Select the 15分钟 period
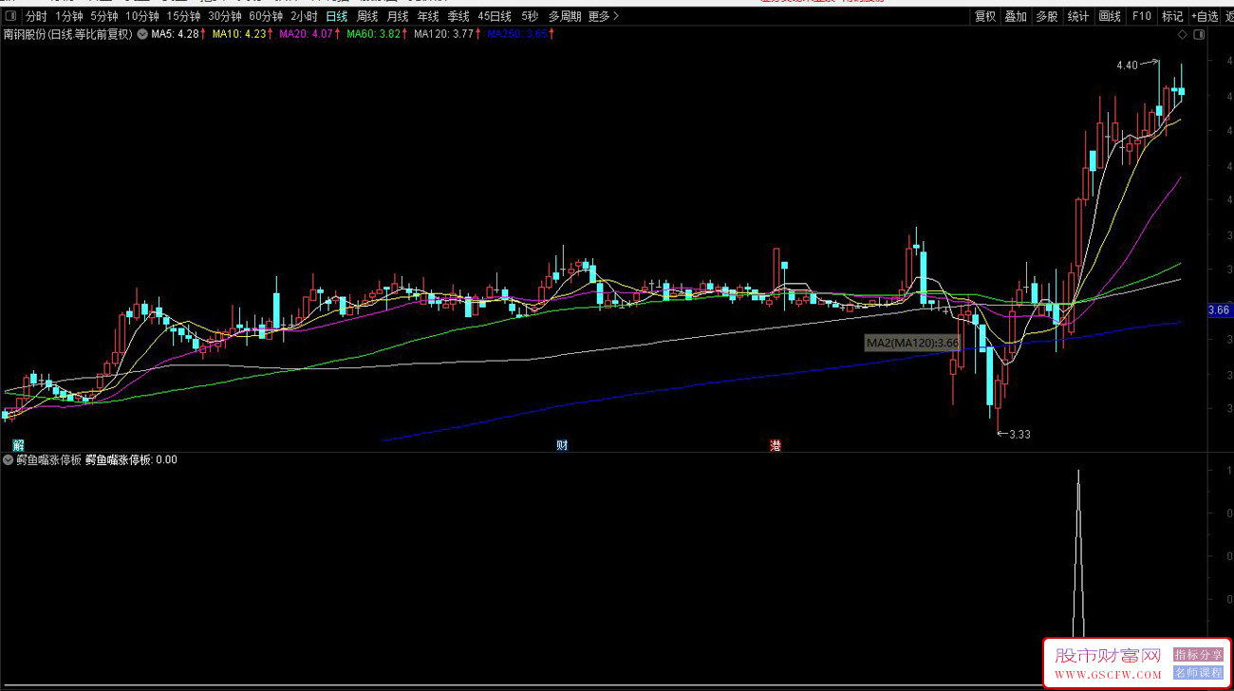This screenshot has height=691, width=1234. pyautogui.click(x=183, y=16)
